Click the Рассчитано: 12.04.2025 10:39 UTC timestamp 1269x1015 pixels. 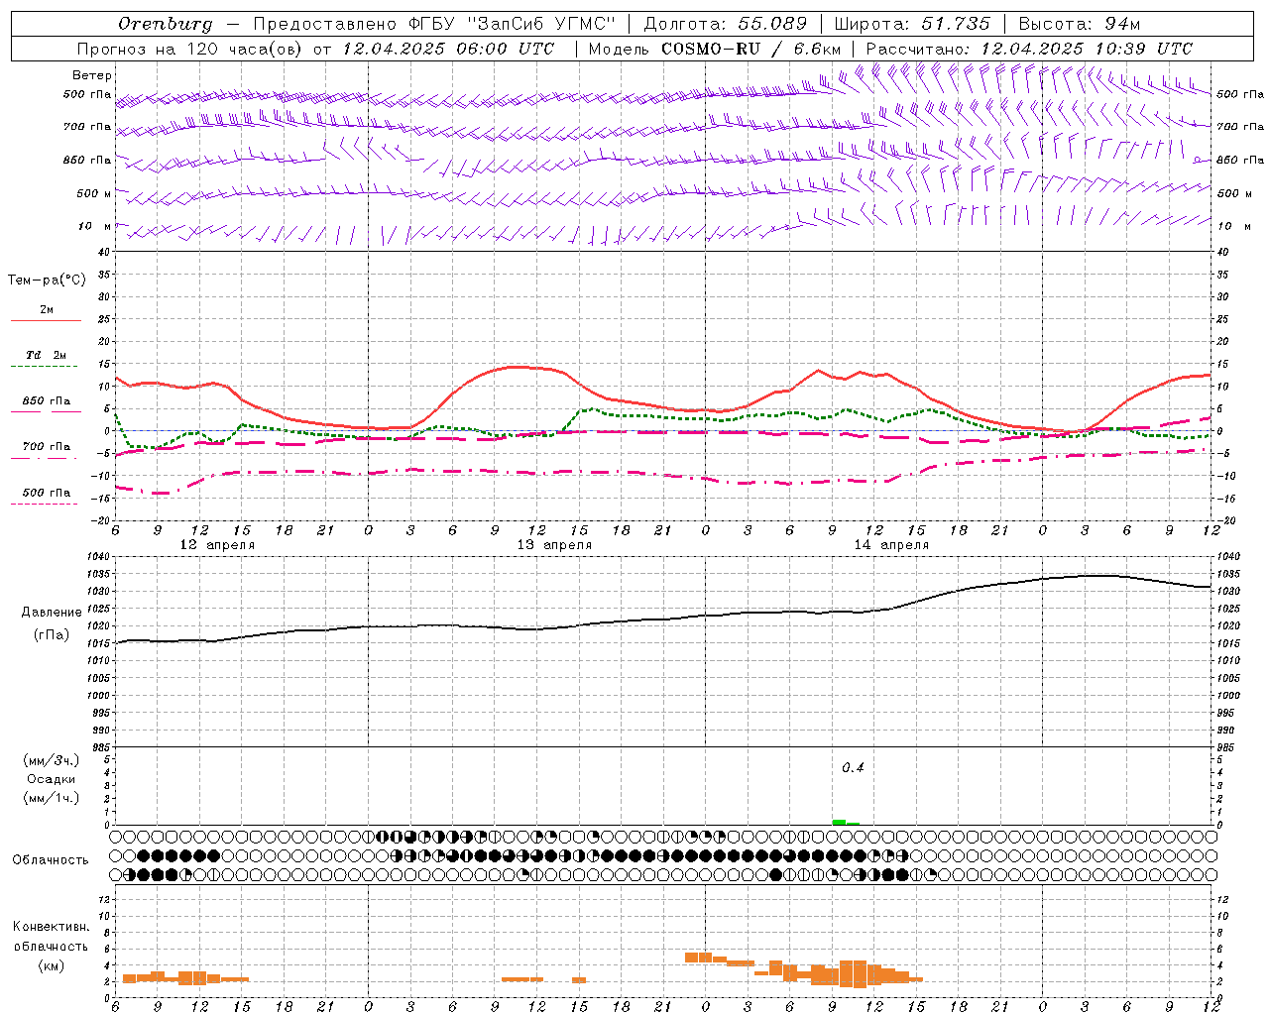click(1029, 49)
